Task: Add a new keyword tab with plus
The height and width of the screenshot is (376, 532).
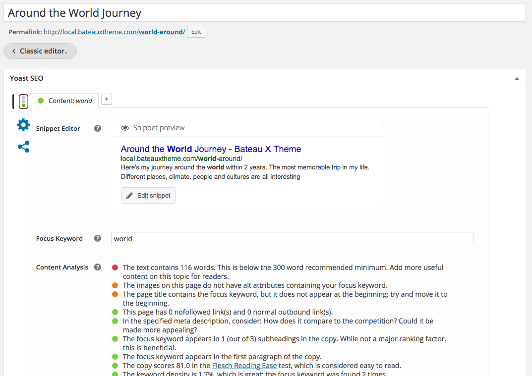Action: [x=107, y=100]
